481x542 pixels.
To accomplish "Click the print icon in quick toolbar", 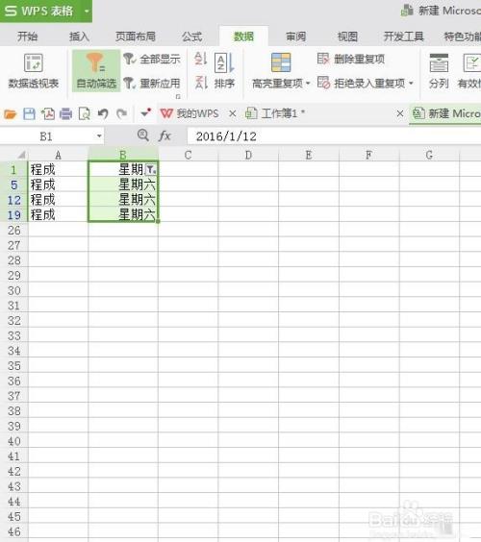I will (65, 113).
